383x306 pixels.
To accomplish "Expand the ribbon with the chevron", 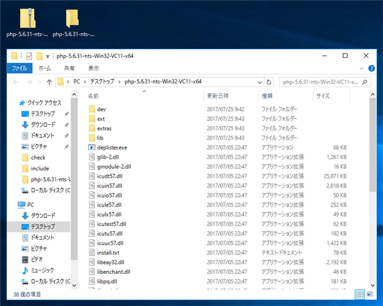I will (362, 68).
